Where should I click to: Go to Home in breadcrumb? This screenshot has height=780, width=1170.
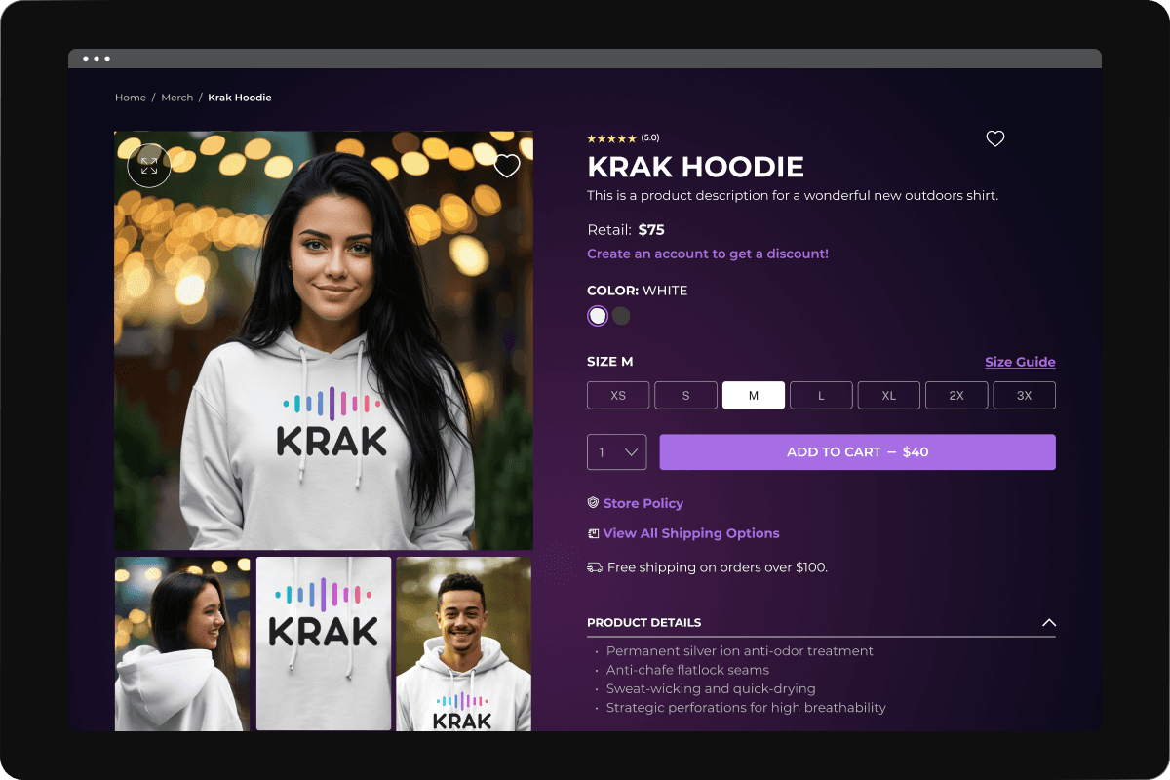[131, 97]
